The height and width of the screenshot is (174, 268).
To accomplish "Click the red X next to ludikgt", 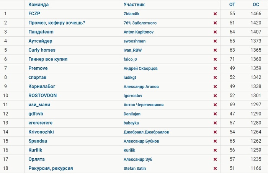I will tap(215, 78).
